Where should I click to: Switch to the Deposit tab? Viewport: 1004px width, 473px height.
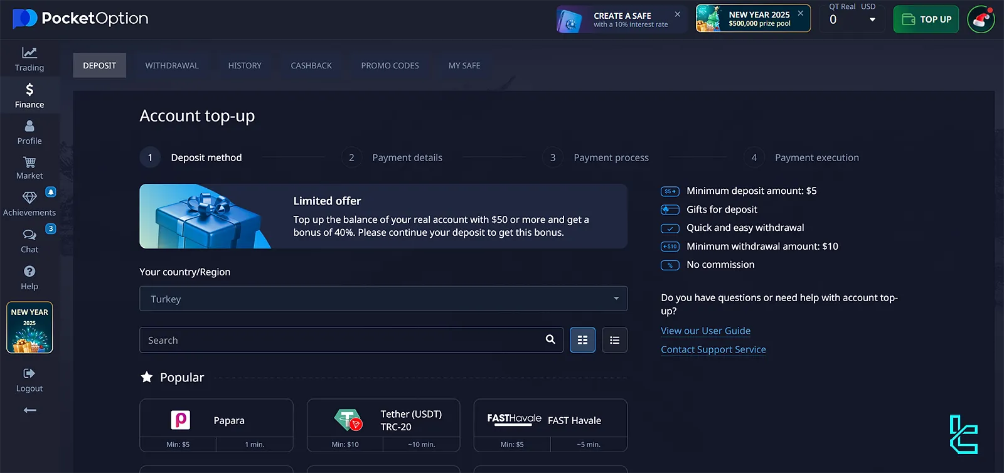99,65
